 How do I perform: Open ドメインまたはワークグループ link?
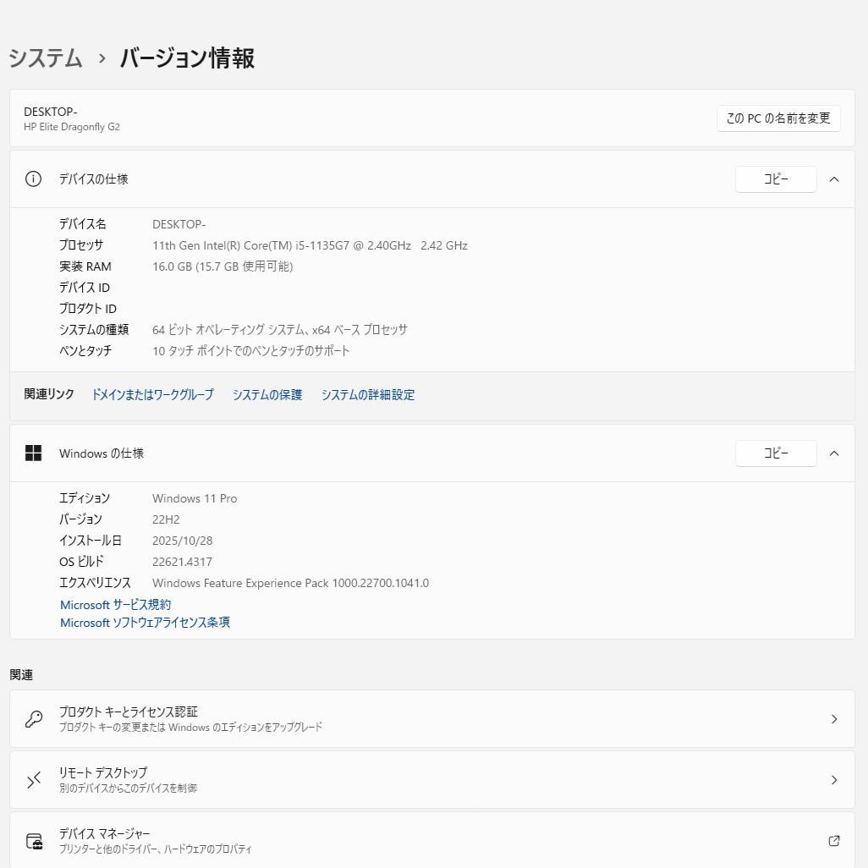pyautogui.click(x=152, y=394)
